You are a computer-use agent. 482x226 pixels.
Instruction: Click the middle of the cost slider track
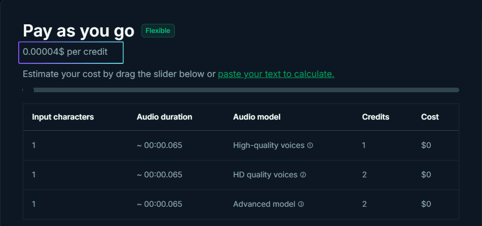pyautogui.click(x=241, y=90)
